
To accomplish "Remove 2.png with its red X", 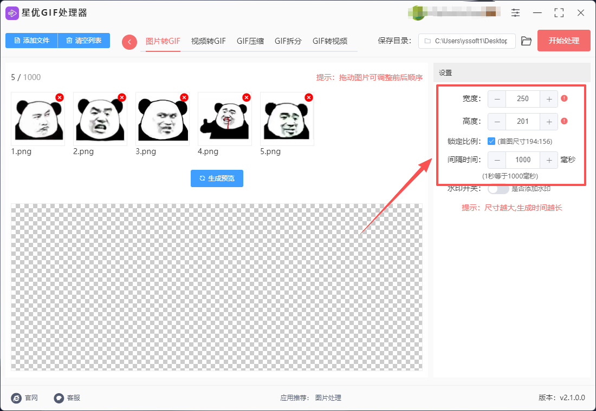I will [x=121, y=97].
